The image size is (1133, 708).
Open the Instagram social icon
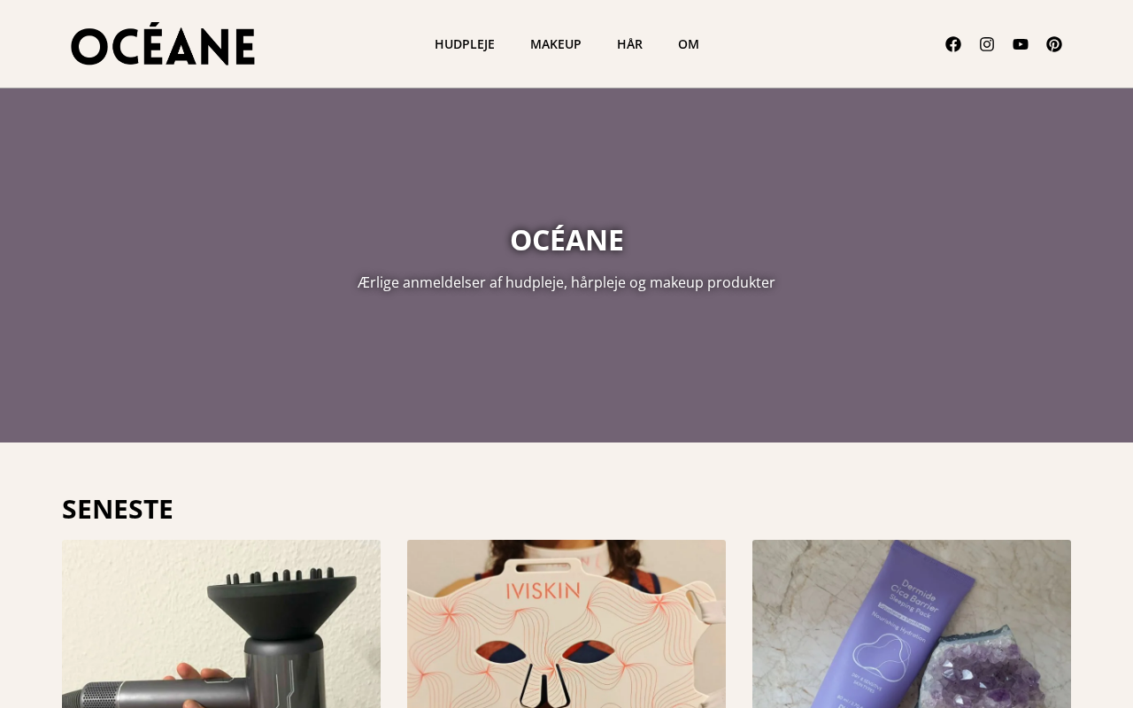[987, 44]
